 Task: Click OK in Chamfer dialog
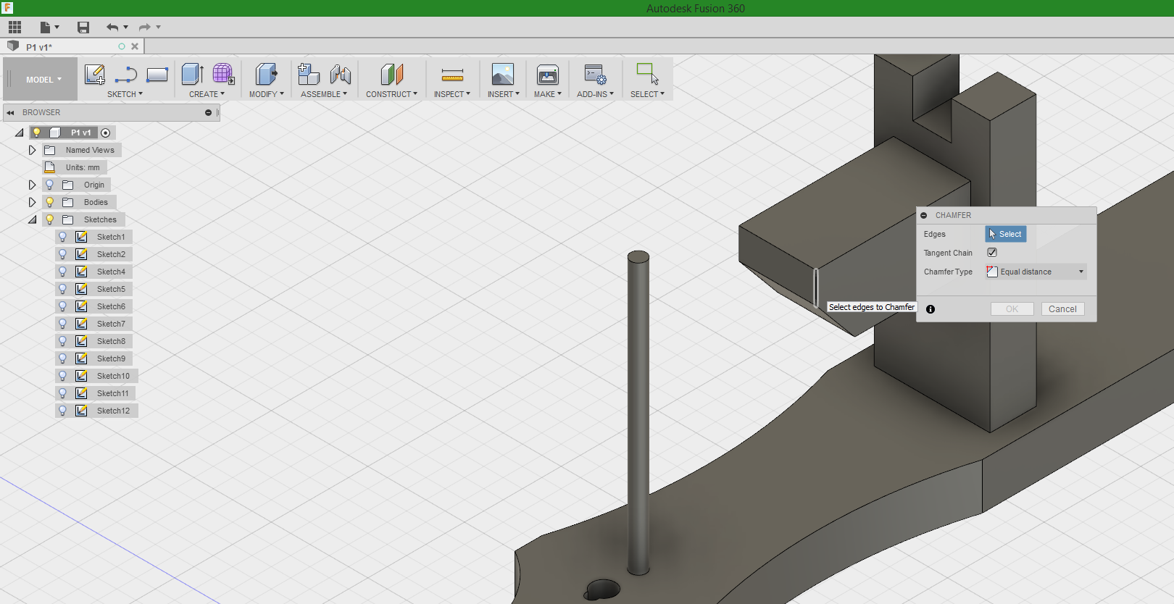point(1012,309)
